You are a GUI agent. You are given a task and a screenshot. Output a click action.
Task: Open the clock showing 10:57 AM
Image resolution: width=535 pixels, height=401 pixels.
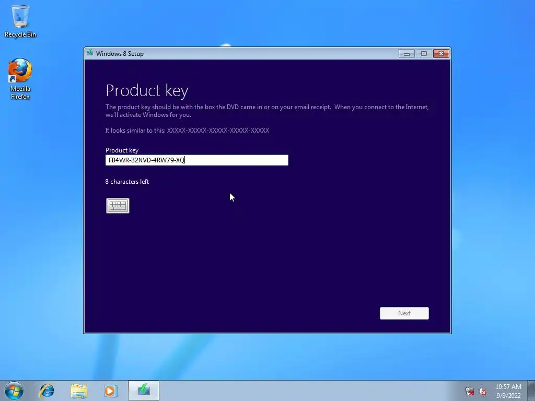click(508, 391)
